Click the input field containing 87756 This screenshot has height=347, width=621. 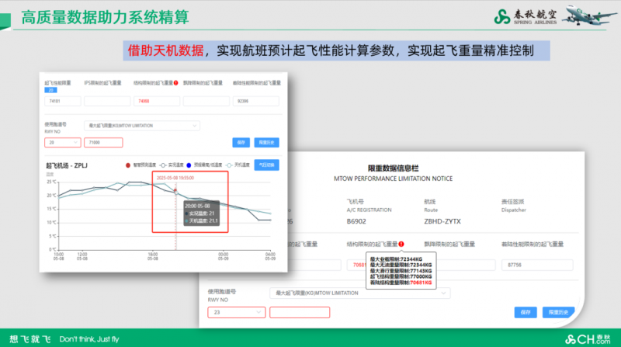pos(537,265)
